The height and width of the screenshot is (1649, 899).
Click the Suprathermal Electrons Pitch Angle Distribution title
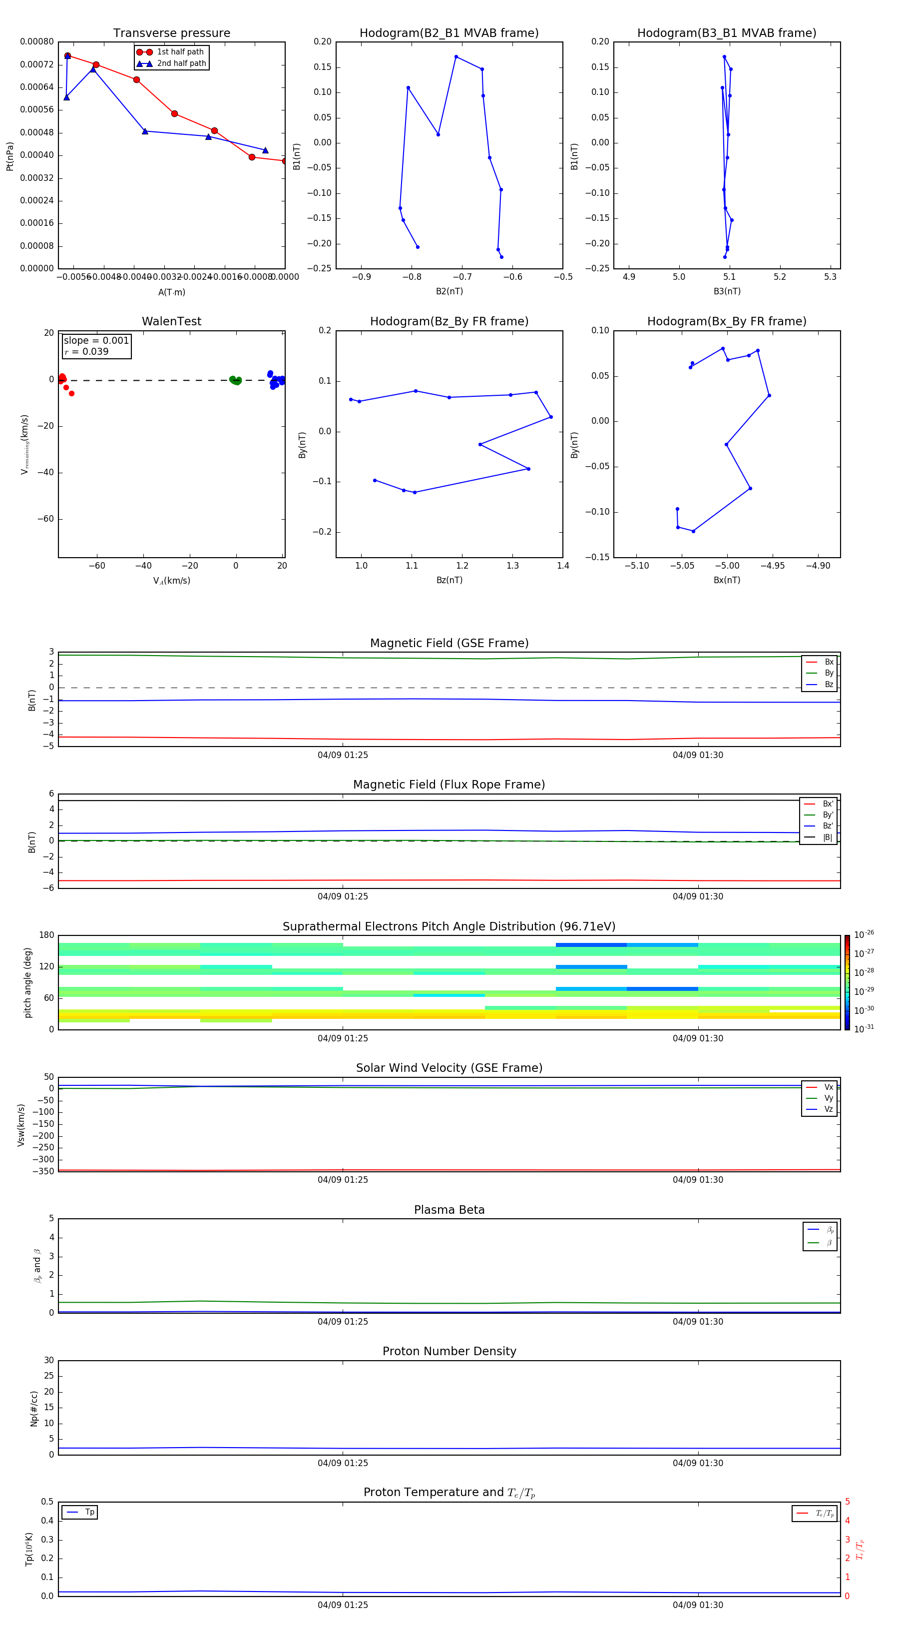(x=449, y=926)
